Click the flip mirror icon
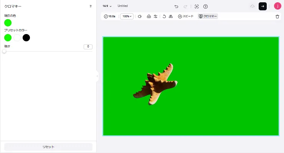This screenshot has height=153, width=284. (x=171, y=16)
